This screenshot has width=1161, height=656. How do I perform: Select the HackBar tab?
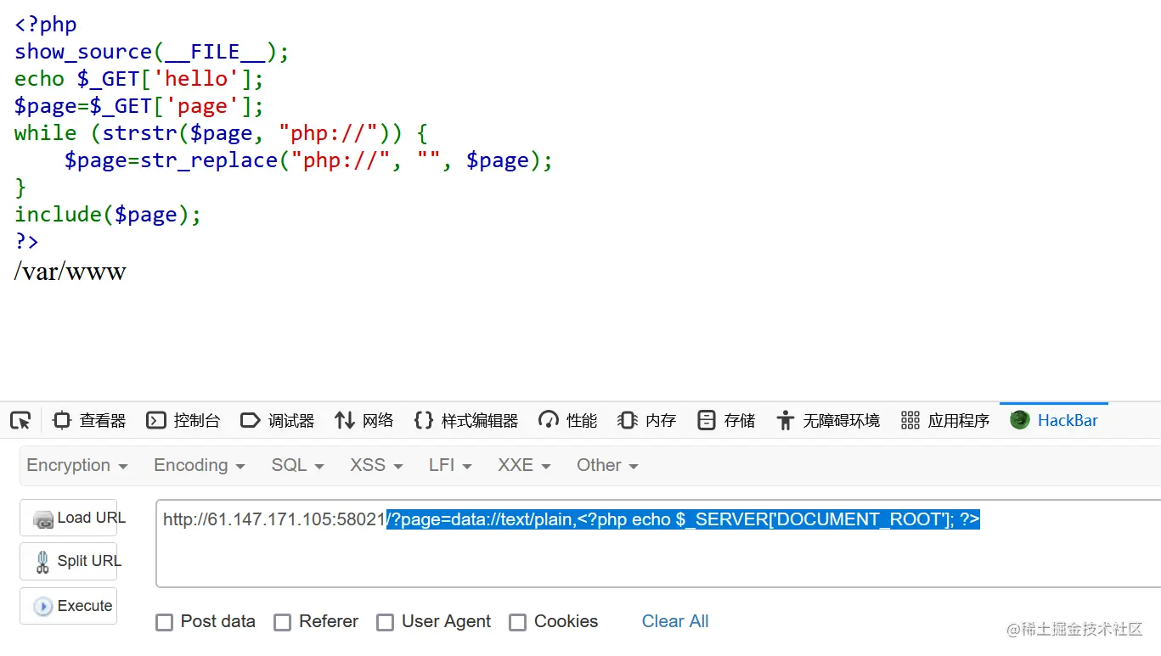(x=1054, y=420)
